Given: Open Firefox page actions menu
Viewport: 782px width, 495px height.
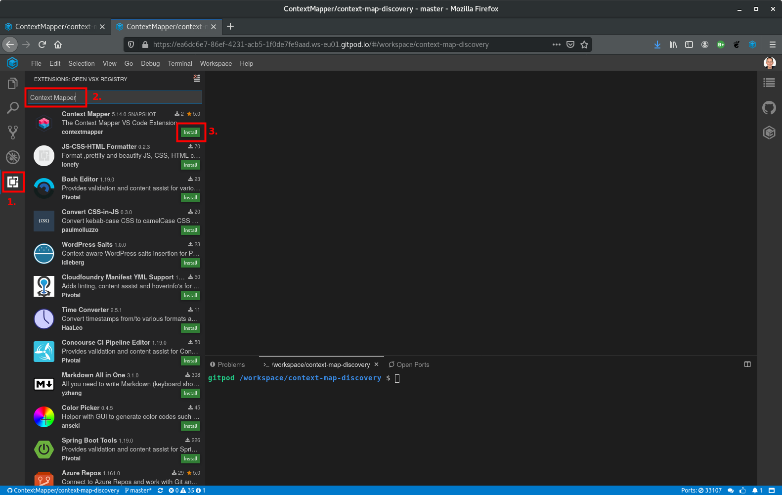Looking at the screenshot, I should (557, 45).
